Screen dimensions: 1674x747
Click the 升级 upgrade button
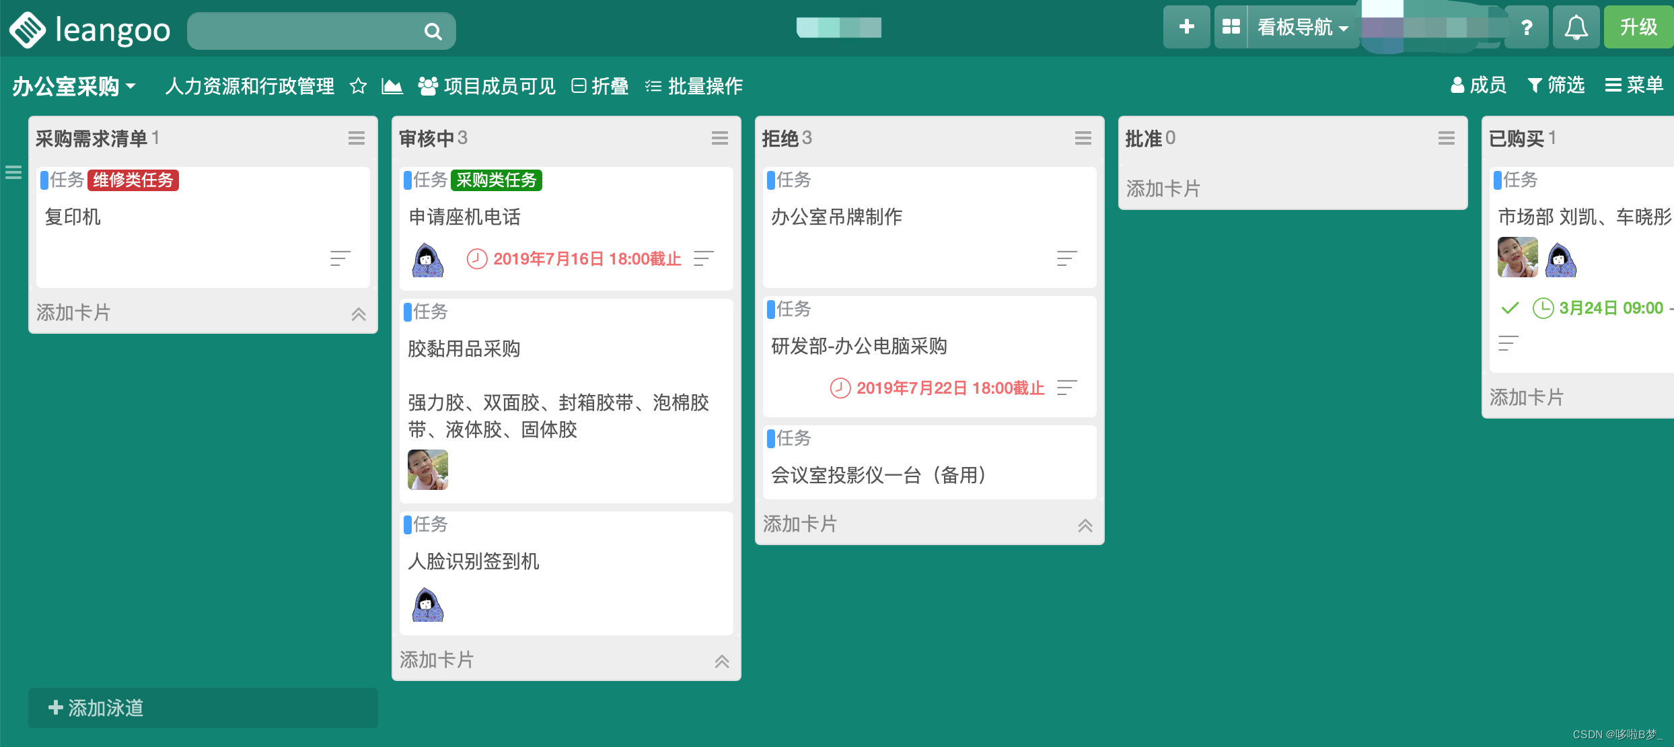(1638, 28)
